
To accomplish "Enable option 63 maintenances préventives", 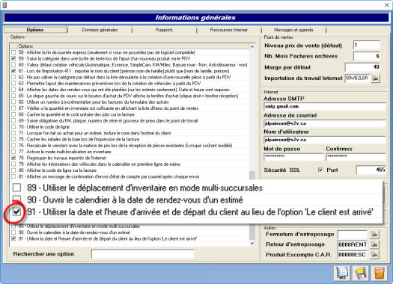I will click(13, 83).
